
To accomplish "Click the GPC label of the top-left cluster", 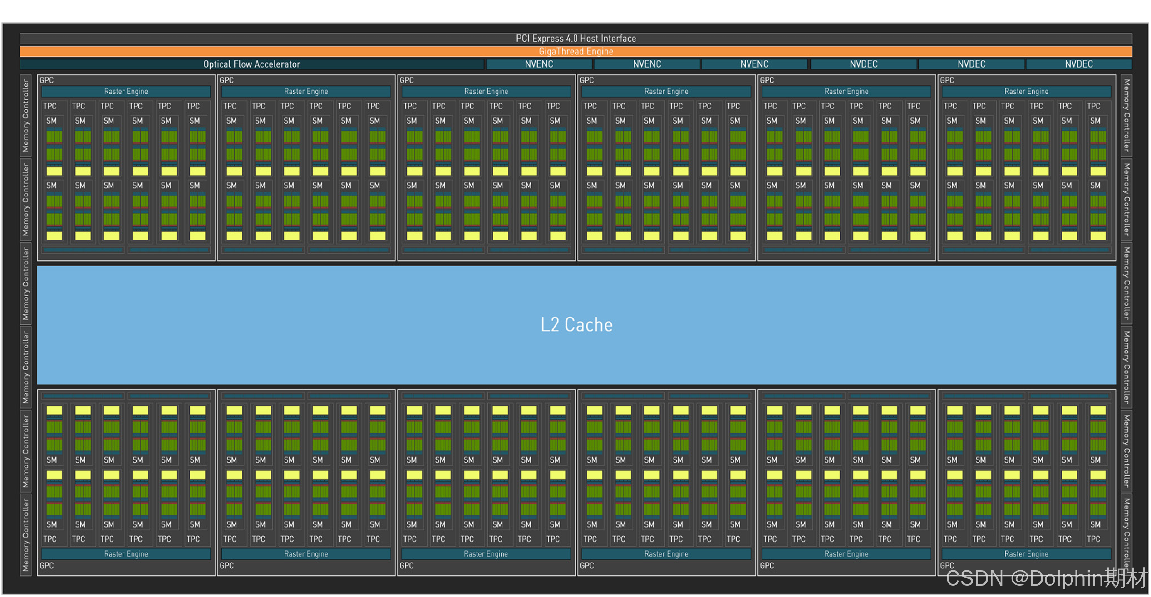I will [x=47, y=80].
